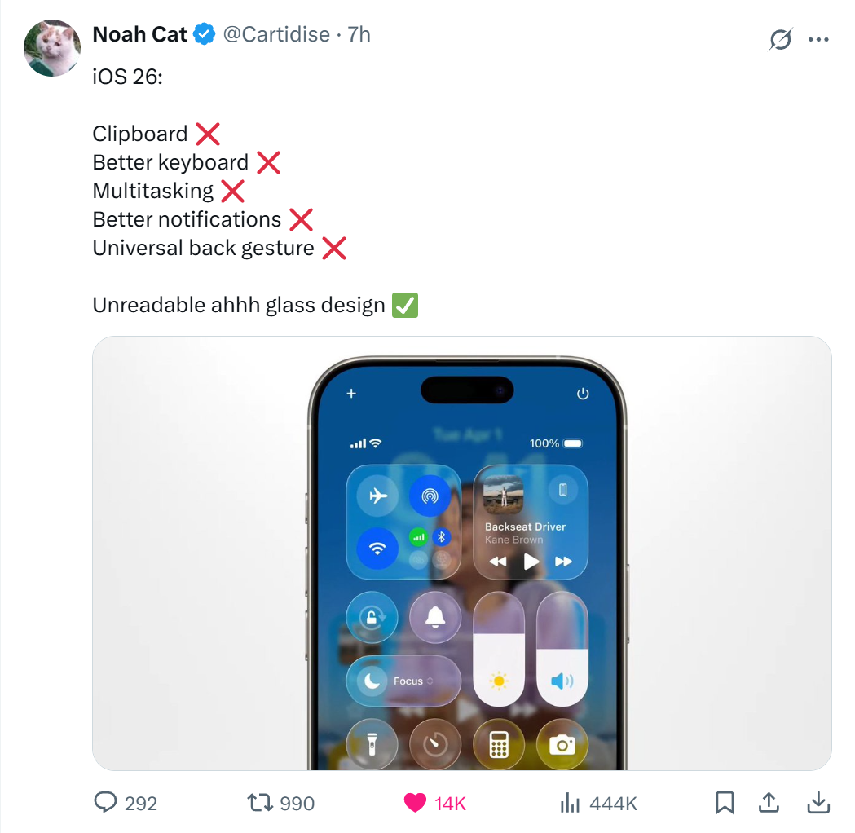Unlike the post via the heart icon
The width and height of the screenshot is (855, 833).
point(415,803)
